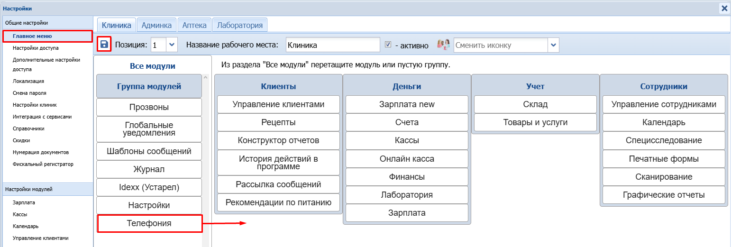
Task: Toggle the активно checkbox
Action: (x=388, y=45)
